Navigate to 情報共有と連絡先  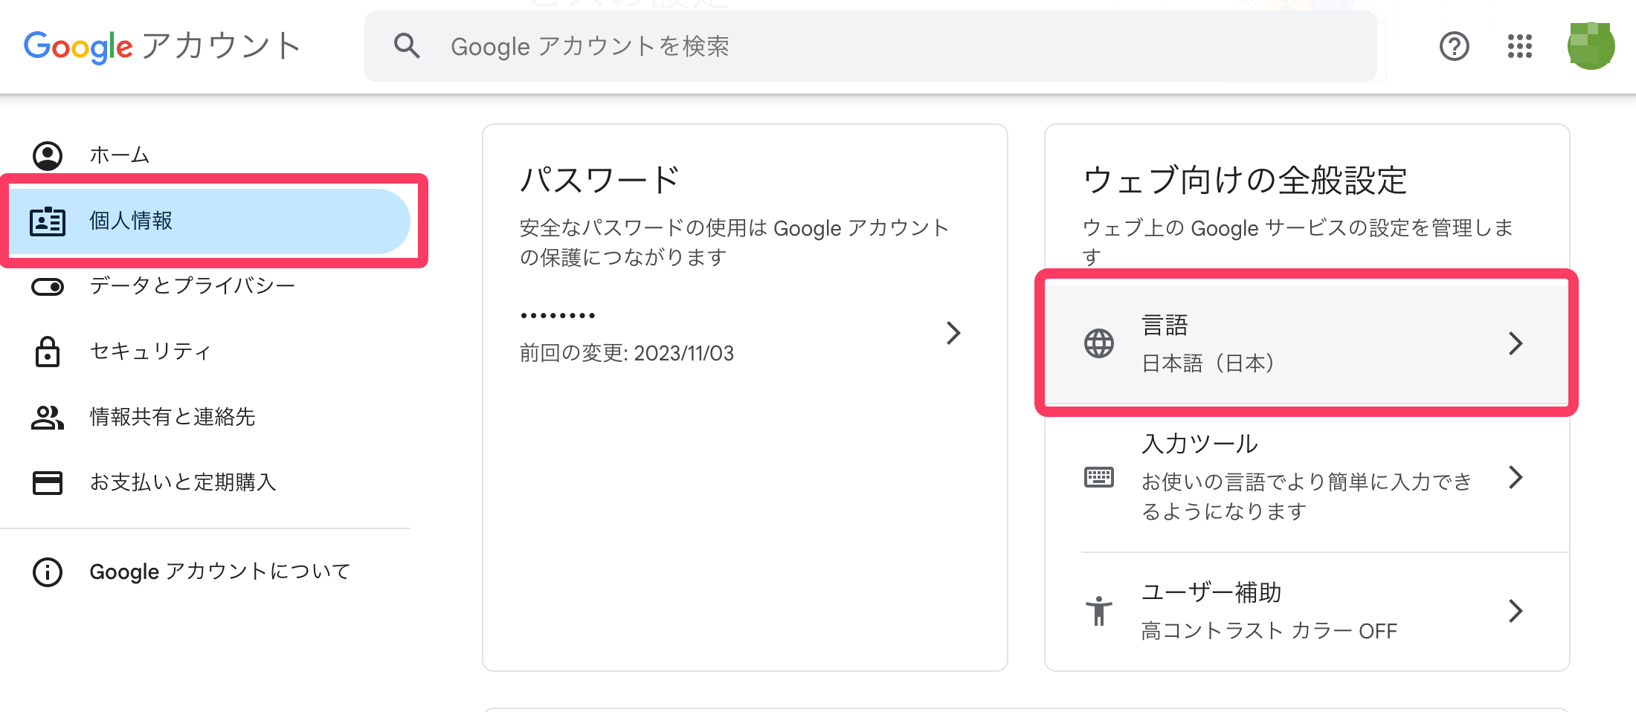coord(172,417)
